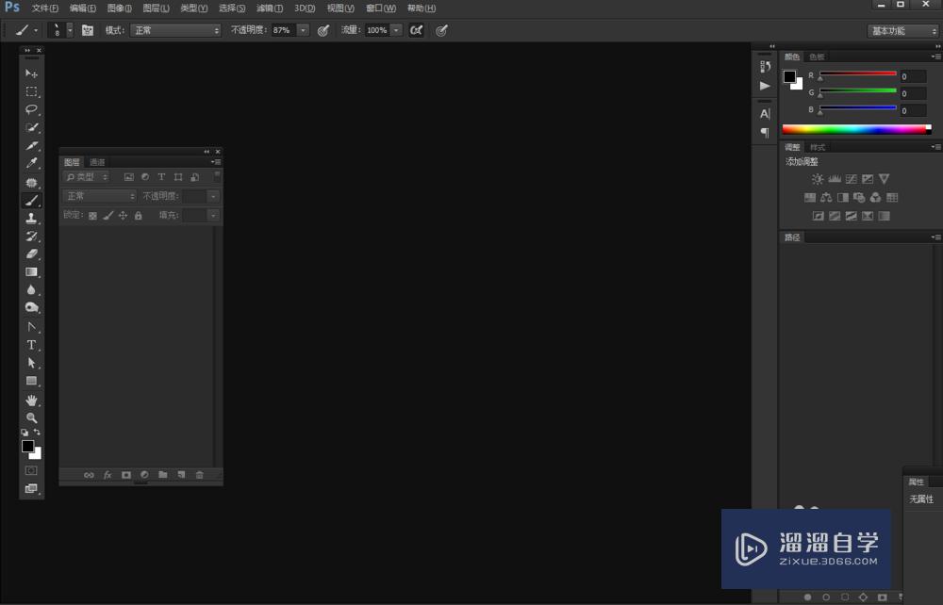This screenshot has width=943, height=605.
Task: Select the Move tool
Action: point(31,74)
